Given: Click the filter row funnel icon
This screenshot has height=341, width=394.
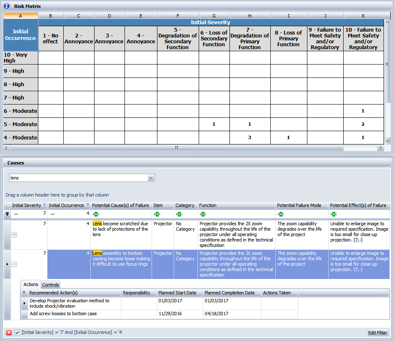Looking at the screenshot, I should click(x=7, y=214).
